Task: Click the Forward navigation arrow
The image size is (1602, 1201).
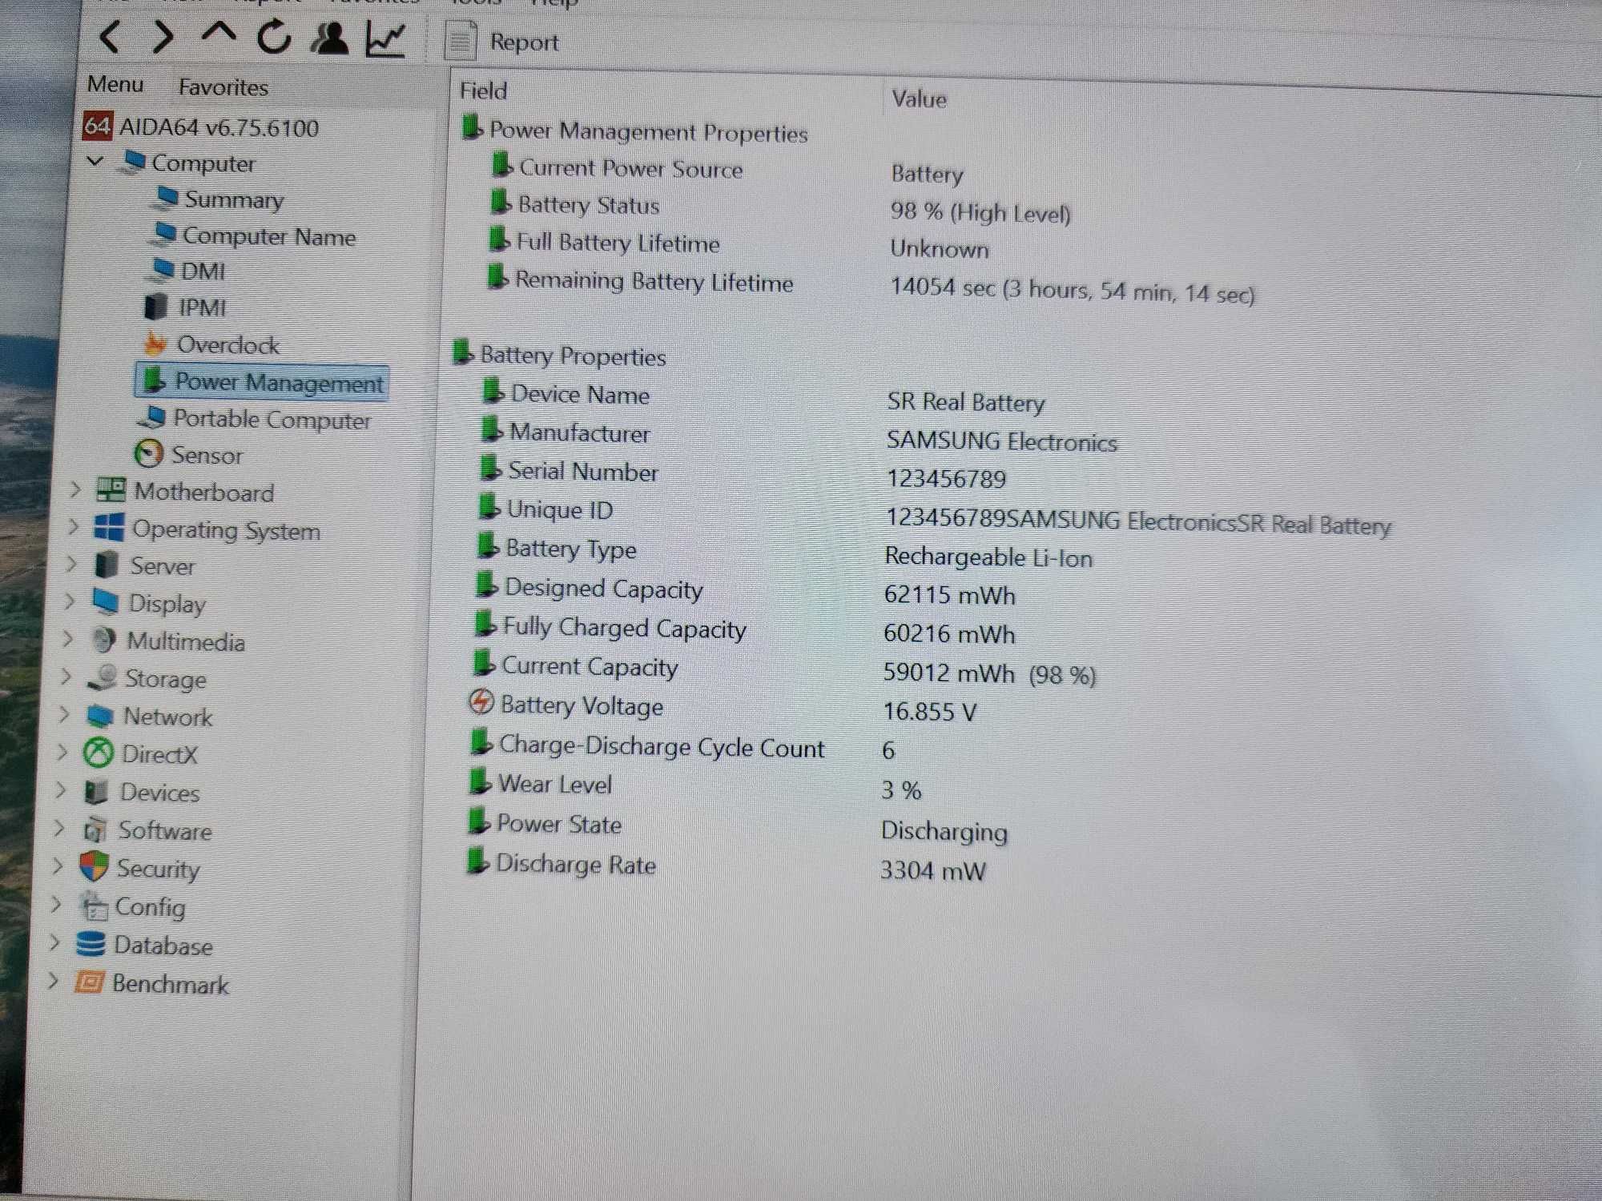Action: [163, 37]
